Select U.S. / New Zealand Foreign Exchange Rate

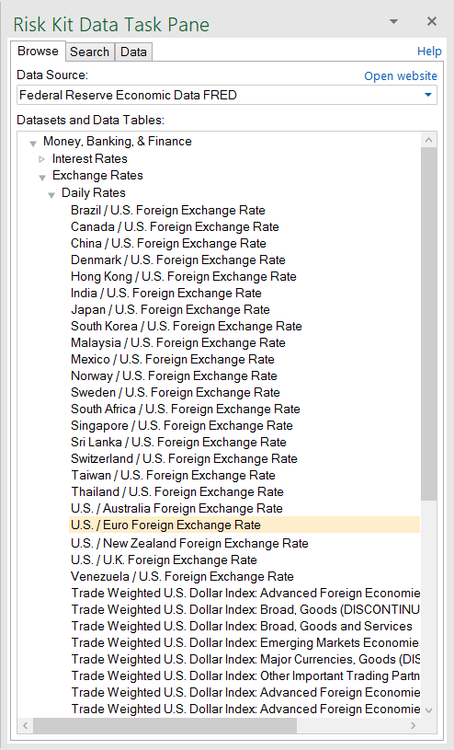[189, 543]
